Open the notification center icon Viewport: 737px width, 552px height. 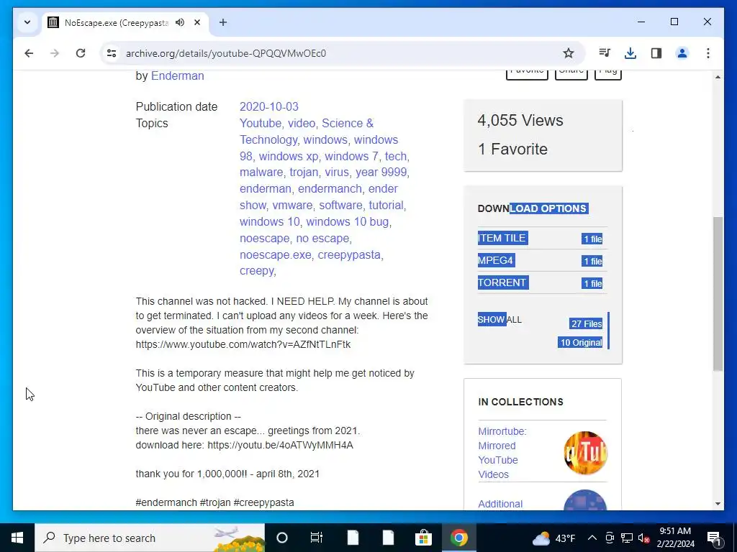(x=714, y=538)
